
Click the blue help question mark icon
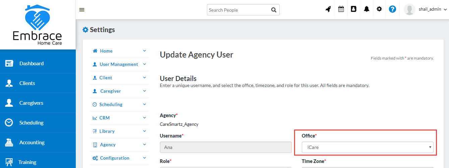(x=392, y=9)
